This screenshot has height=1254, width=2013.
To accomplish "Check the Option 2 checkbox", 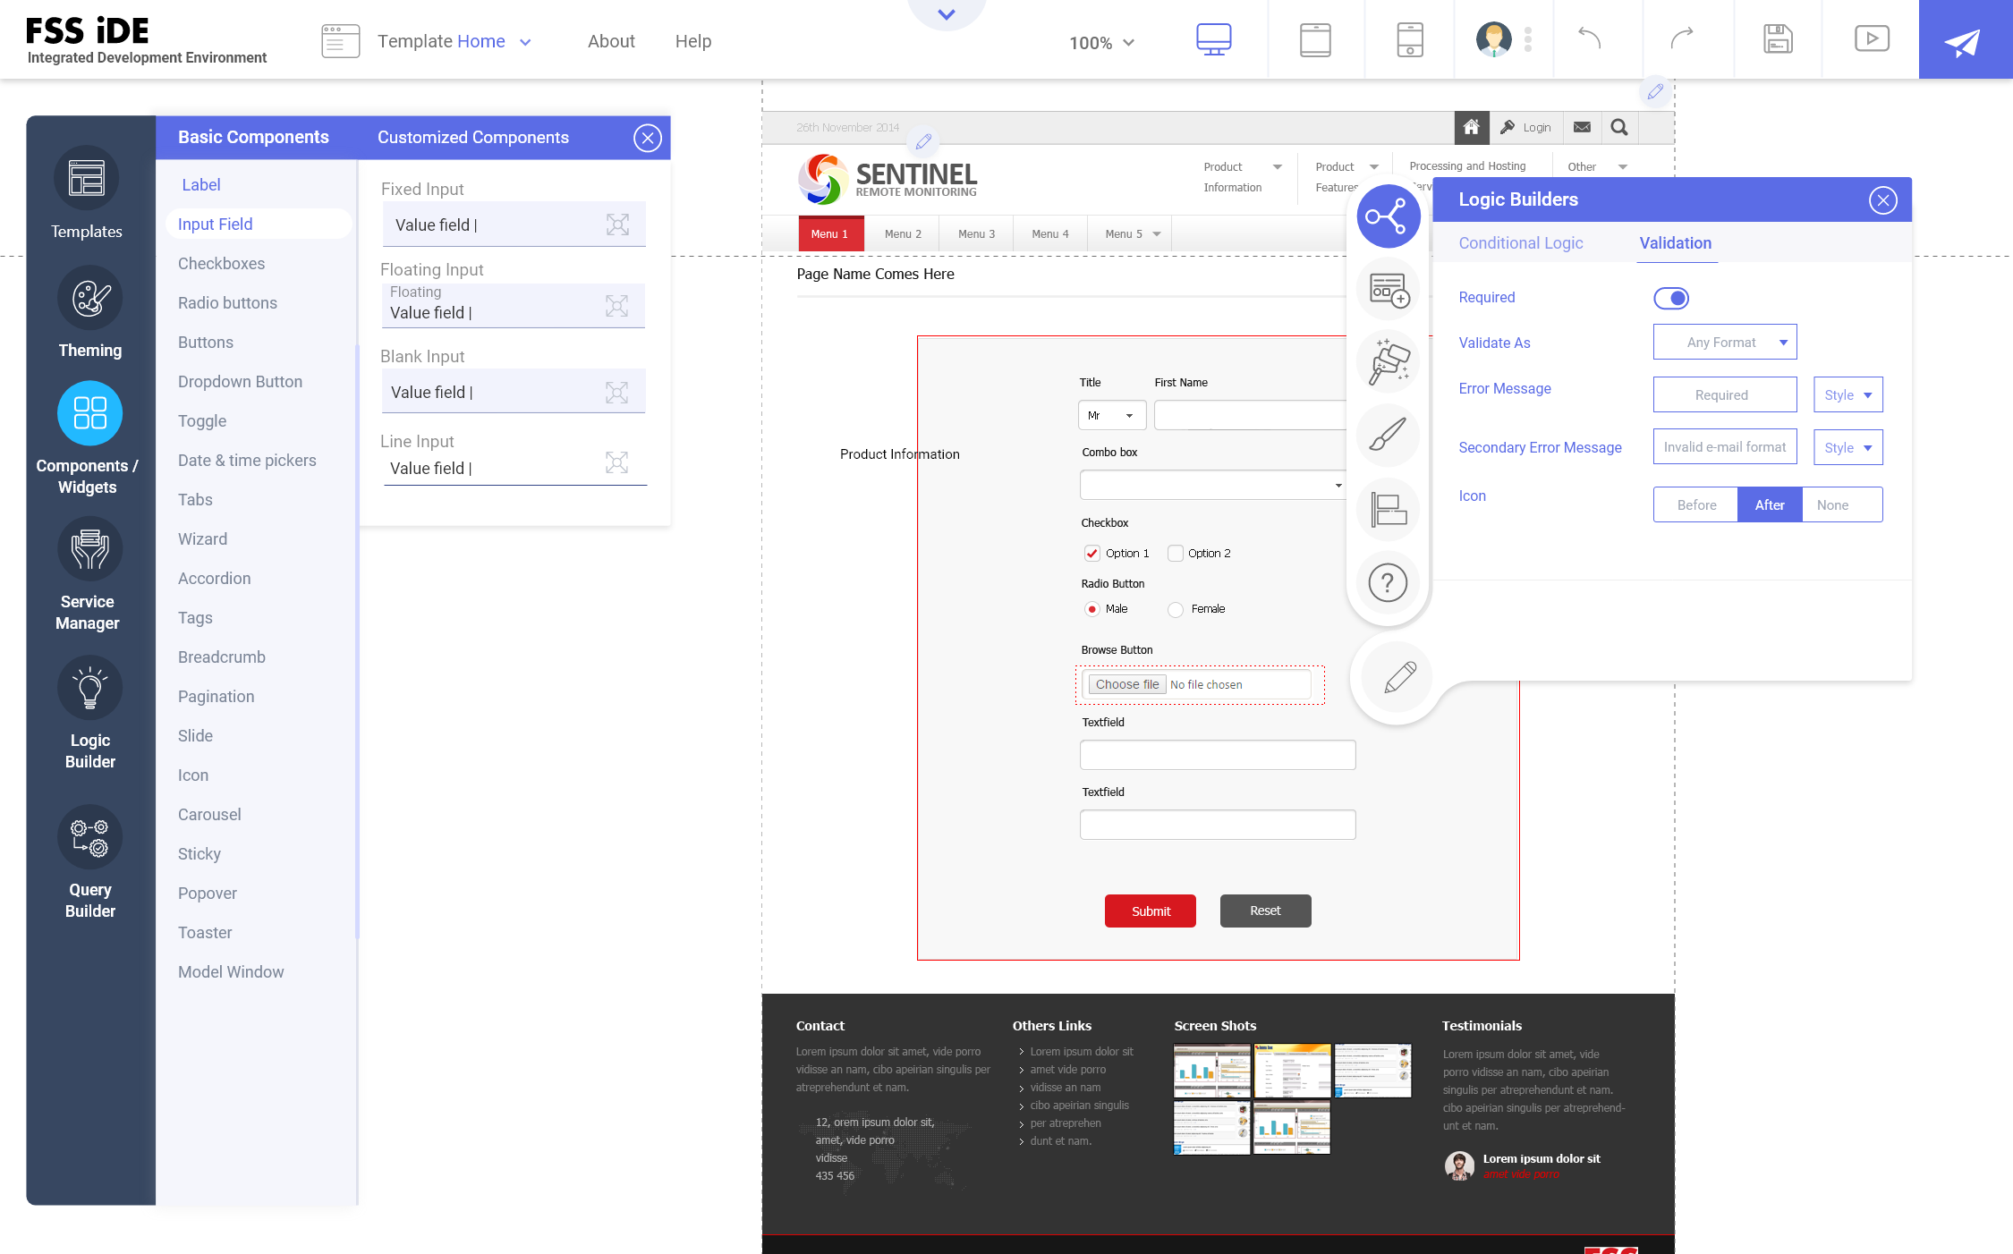I will point(1176,554).
